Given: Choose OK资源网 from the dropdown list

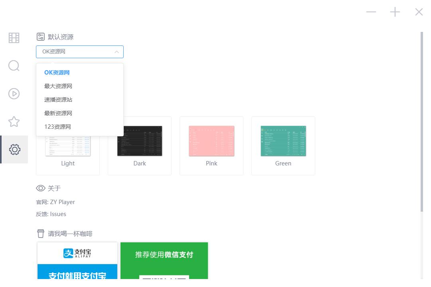Looking at the screenshot, I should [x=57, y=73].
